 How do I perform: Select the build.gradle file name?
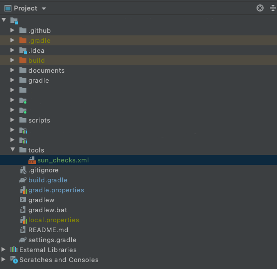pos(48,180)
